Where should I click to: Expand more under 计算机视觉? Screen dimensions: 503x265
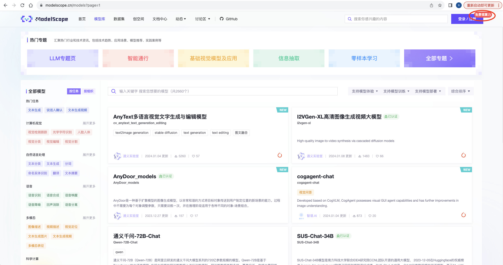pyautogui.click(x=89, y=123)
